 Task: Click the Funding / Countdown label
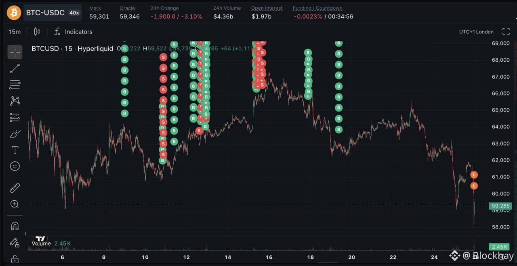pos(317,8)
